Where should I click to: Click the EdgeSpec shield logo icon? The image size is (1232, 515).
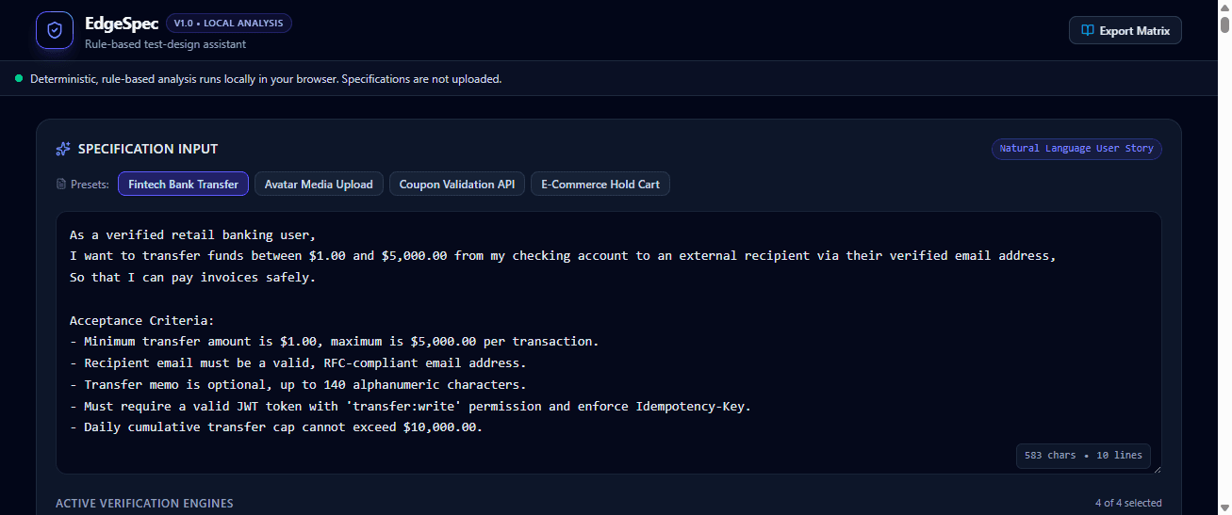pos(55,30)
